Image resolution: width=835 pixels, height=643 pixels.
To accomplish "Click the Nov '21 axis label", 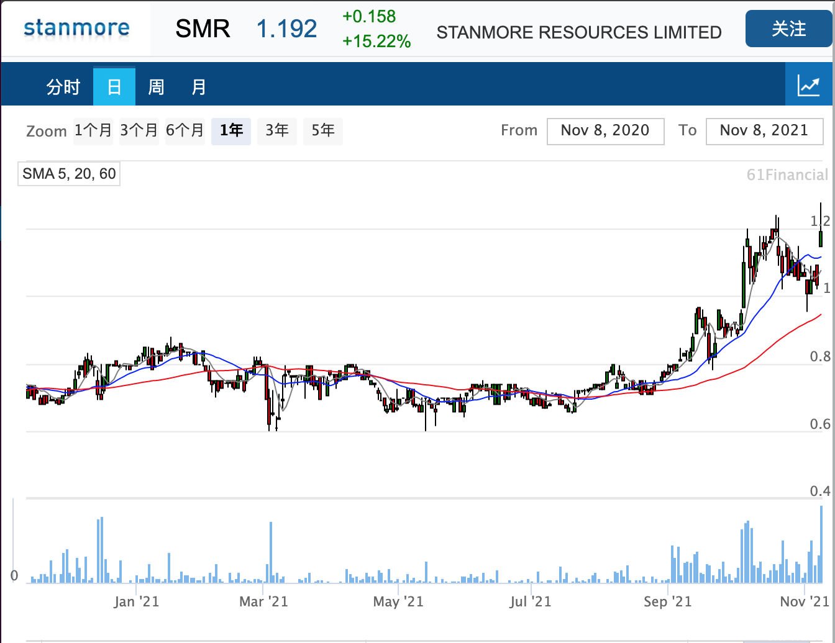I will pos(805,601).
